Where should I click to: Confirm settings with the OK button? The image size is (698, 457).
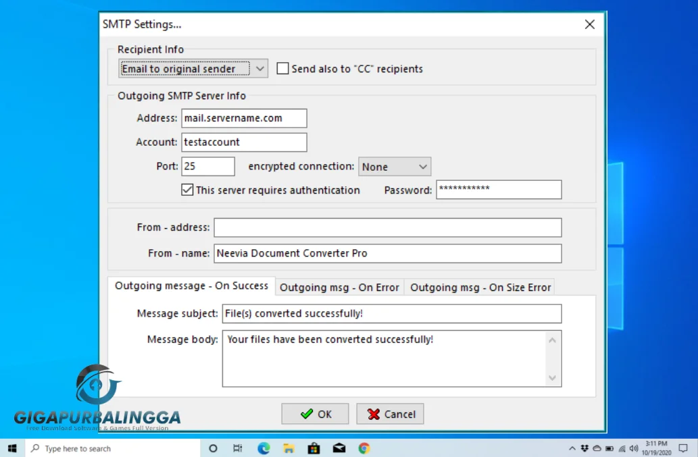(315, 414)
